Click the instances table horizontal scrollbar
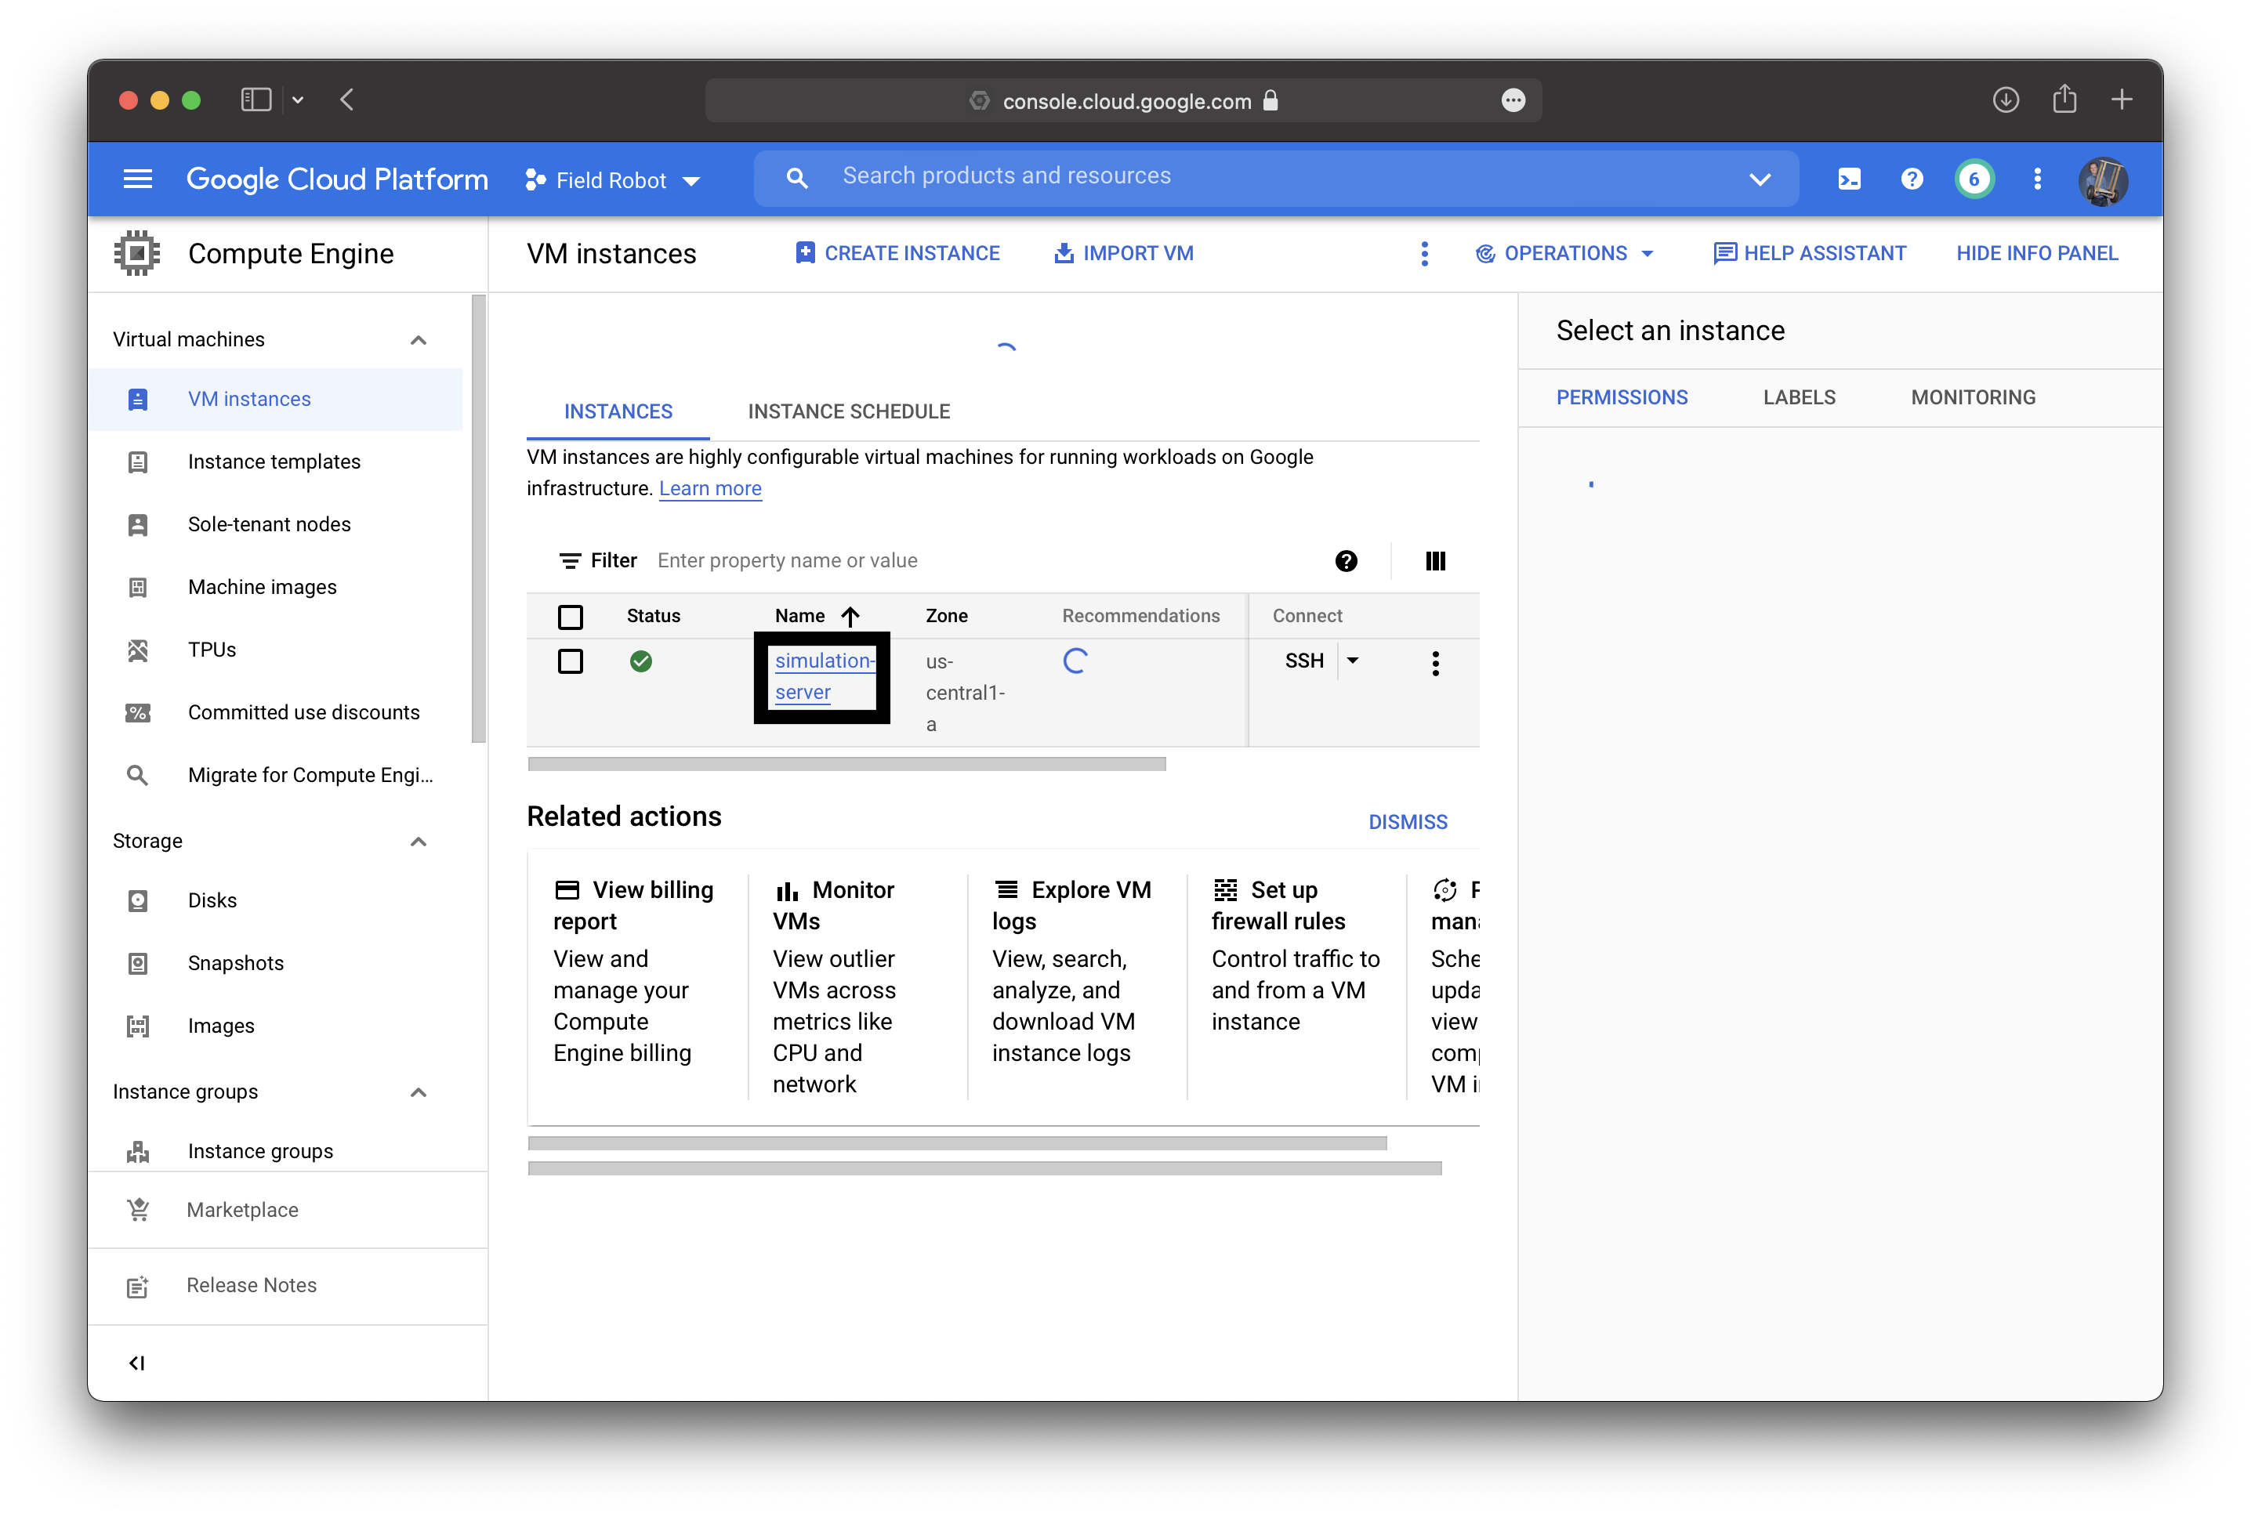Viewport: 2251px width, 1517px height. 846,764
